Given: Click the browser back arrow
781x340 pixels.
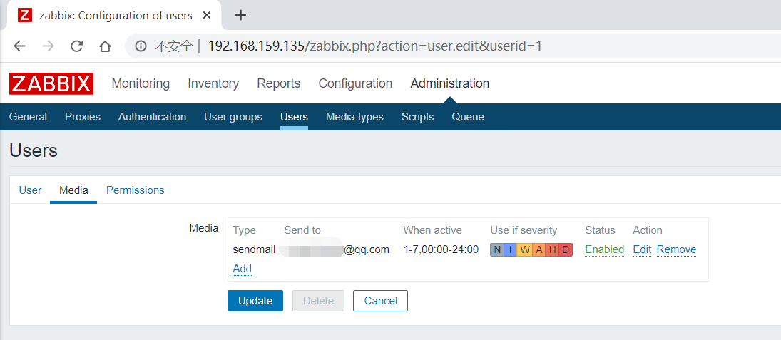Looking at the screenshot, I should tap(19, 46).
